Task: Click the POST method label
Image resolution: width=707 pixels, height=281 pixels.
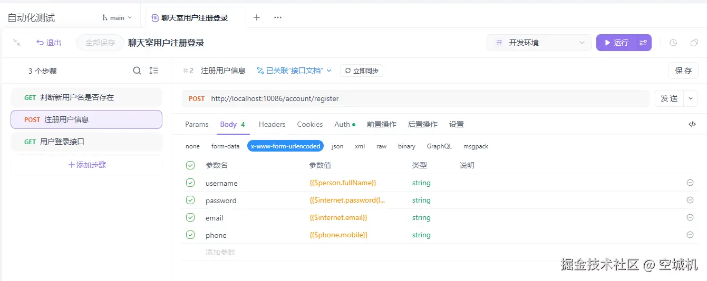Action: click(197, 98)
